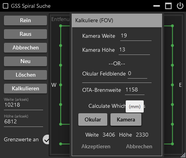The image size is (186, 158).
Task: Select Akzeptieren in the FOV dialog
Action: point(96,146)
